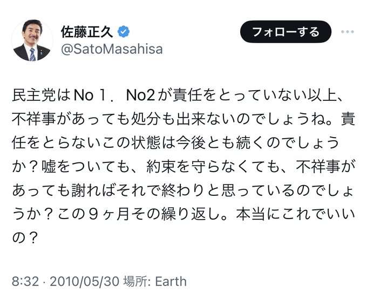
Task: Click tweet line starting with か？嘘をついても
Action: coord(183,167)
